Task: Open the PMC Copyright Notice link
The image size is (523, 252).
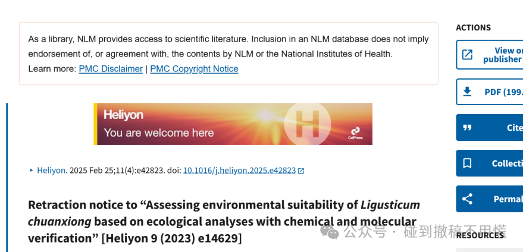Action: point(194,69)
